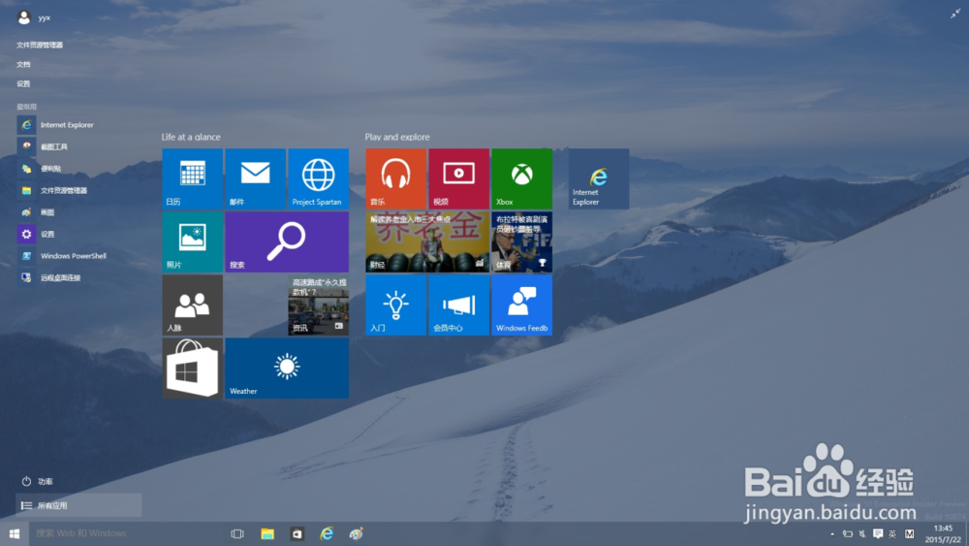Open the 设置 link under 文档
The image size is (969, 546).
click(x=23, y=83)
